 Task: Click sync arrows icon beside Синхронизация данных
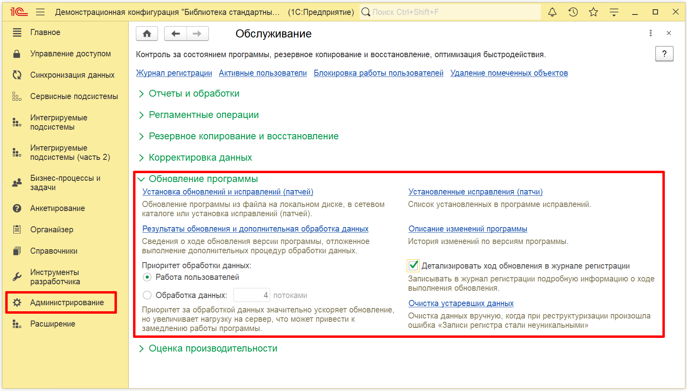[x=17, y=75]
